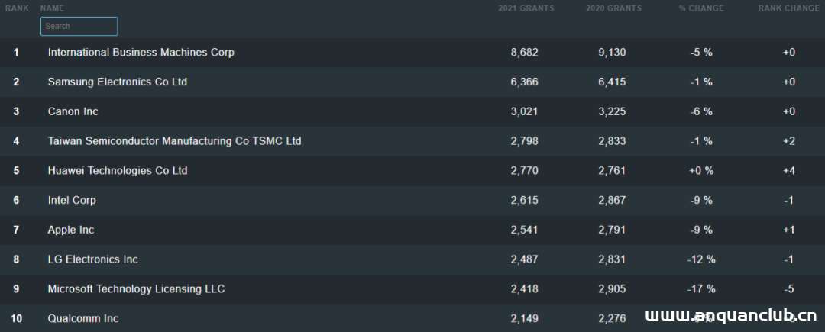Click the RANK CHANGE column header
Image resolution: width=825 pixels, height=332 pixels.
[x=788, y=8]
